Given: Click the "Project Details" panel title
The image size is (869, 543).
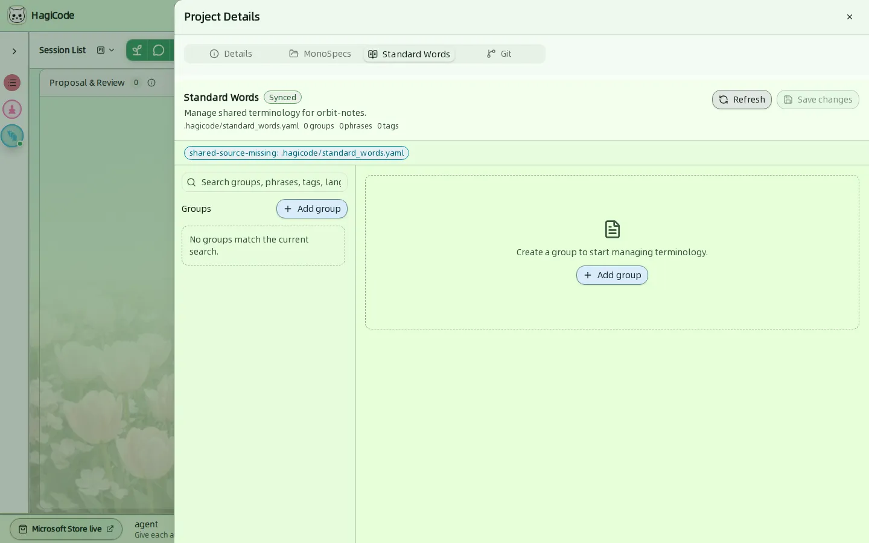Looking at the screenshot, I should coord(222,17).
